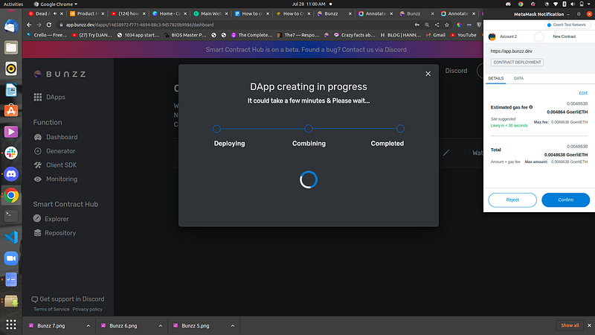Open the Privacy policy link

87,309
